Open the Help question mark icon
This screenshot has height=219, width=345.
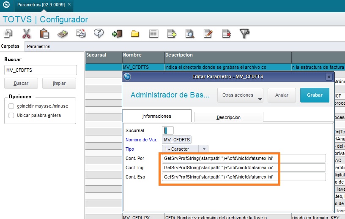[99, 33]
